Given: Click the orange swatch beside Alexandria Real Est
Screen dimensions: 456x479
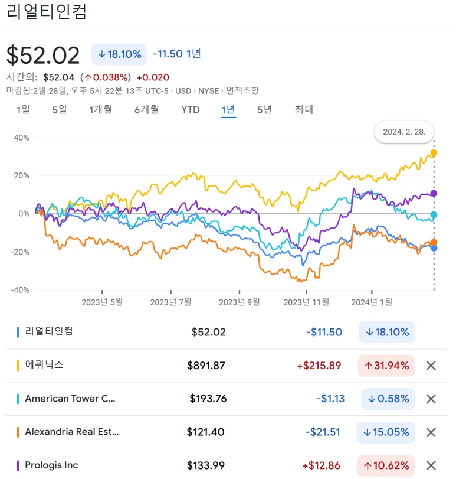Looking at the screenshot, I should click(18, 432).
